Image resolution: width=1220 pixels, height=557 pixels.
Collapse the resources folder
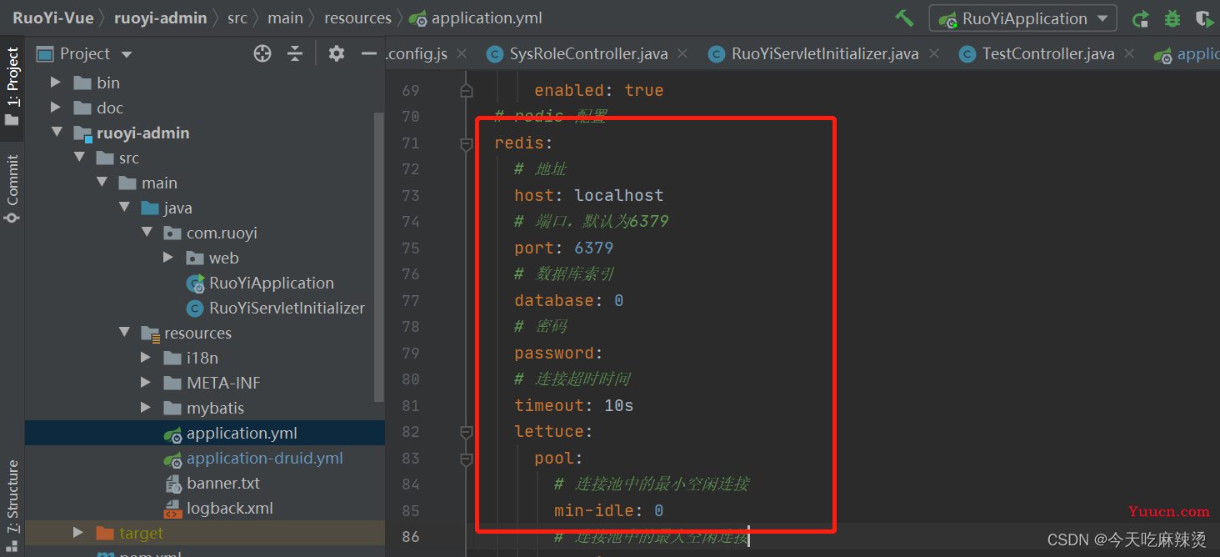(124, 333)
